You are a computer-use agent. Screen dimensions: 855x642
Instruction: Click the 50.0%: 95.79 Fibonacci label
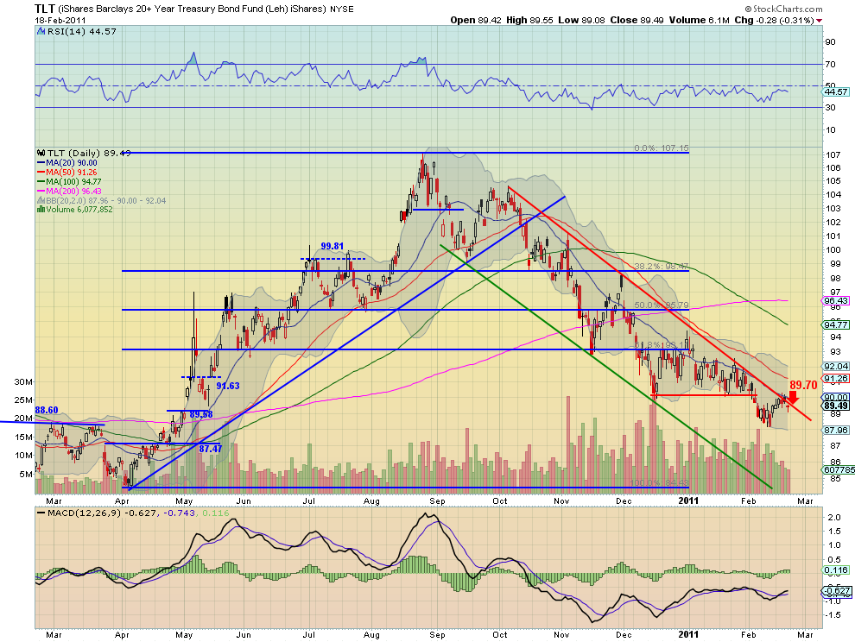[662, 305]
